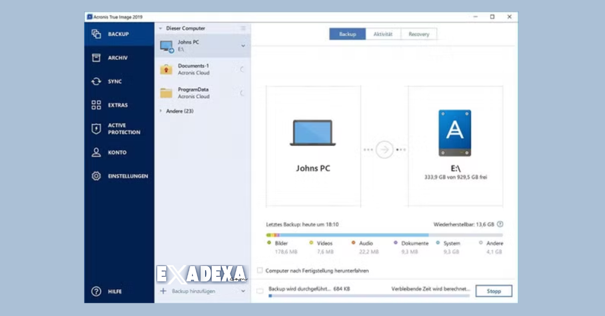Click the Sync icon
The image size is (605, 316).
click(x=96, y=82)
